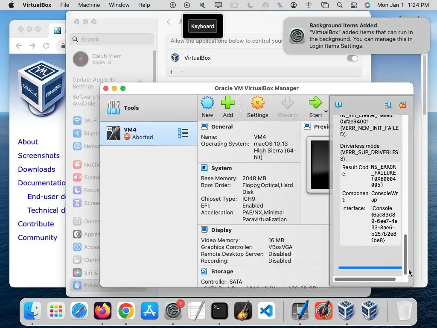Click the browser back arrow
Viewport: 437px width, 328px height.
point(19,45)
